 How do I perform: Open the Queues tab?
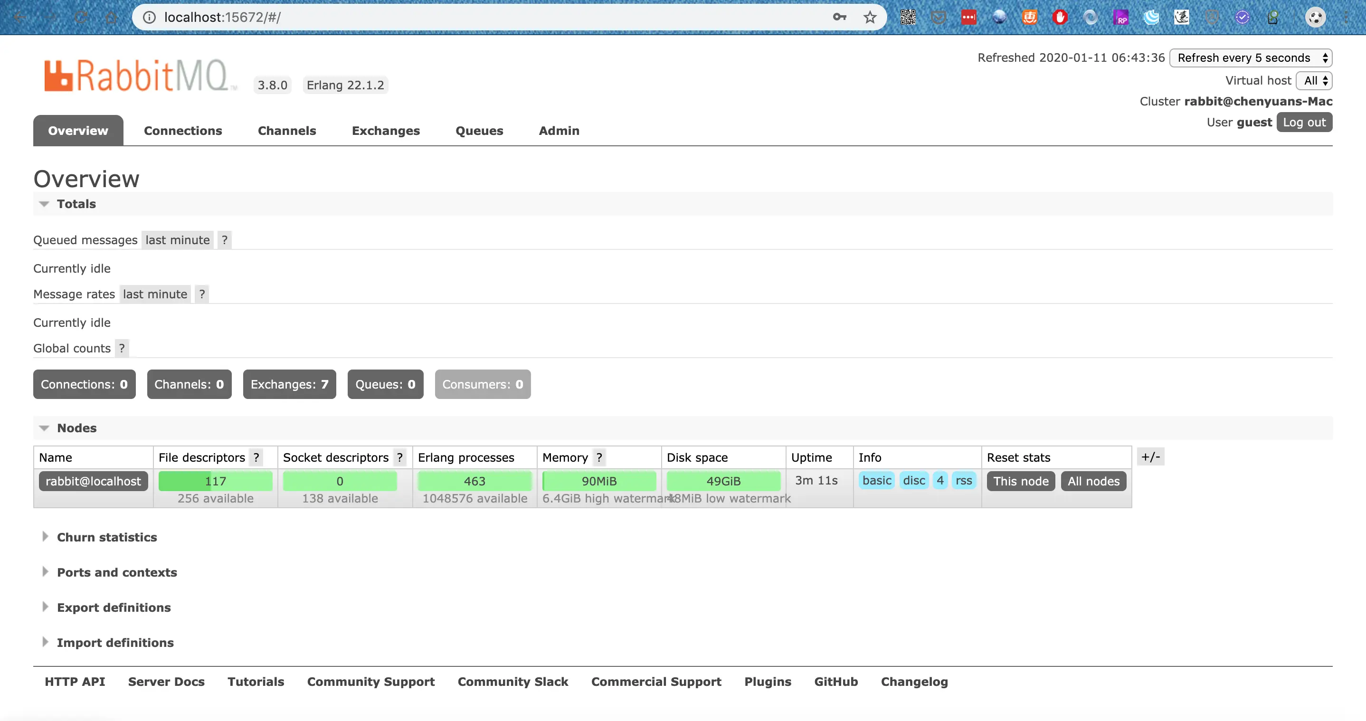tap(479, 131)
